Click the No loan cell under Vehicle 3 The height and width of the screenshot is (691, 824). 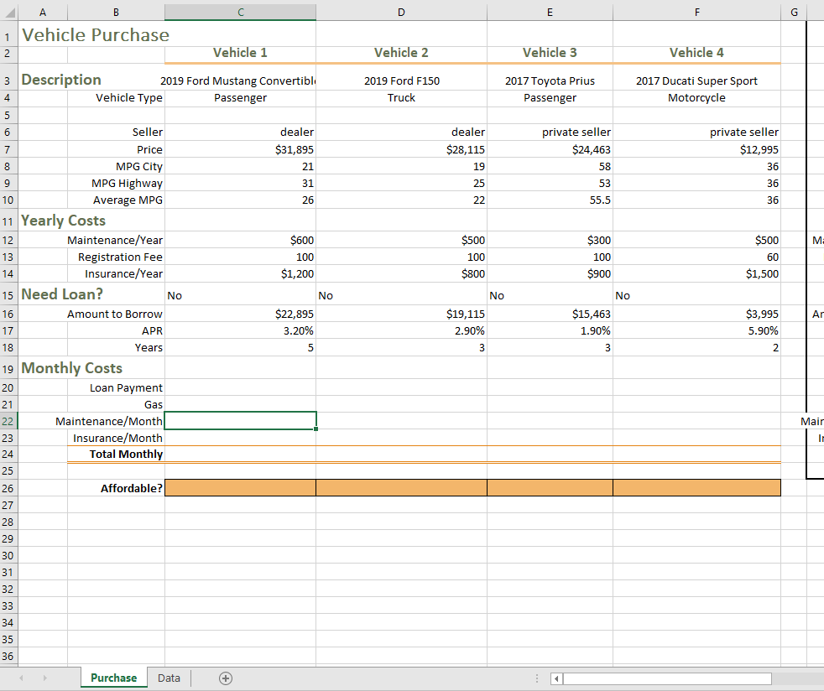pyautogui.click(x=550, y=295)
